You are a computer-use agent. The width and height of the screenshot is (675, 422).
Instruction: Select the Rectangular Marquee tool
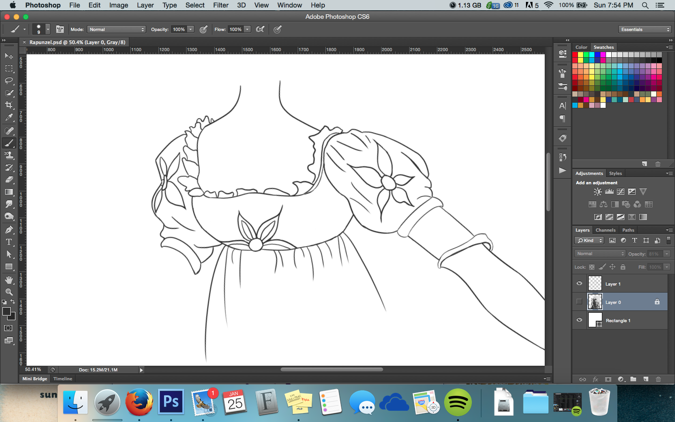click(x=9, y=68)
